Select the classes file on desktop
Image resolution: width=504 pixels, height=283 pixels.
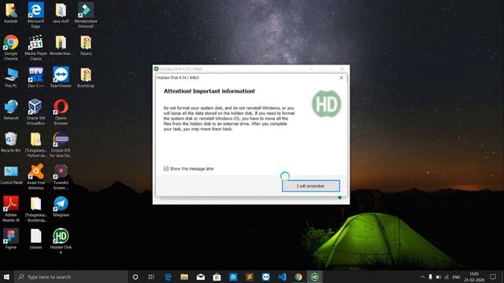tap(35, 239)
